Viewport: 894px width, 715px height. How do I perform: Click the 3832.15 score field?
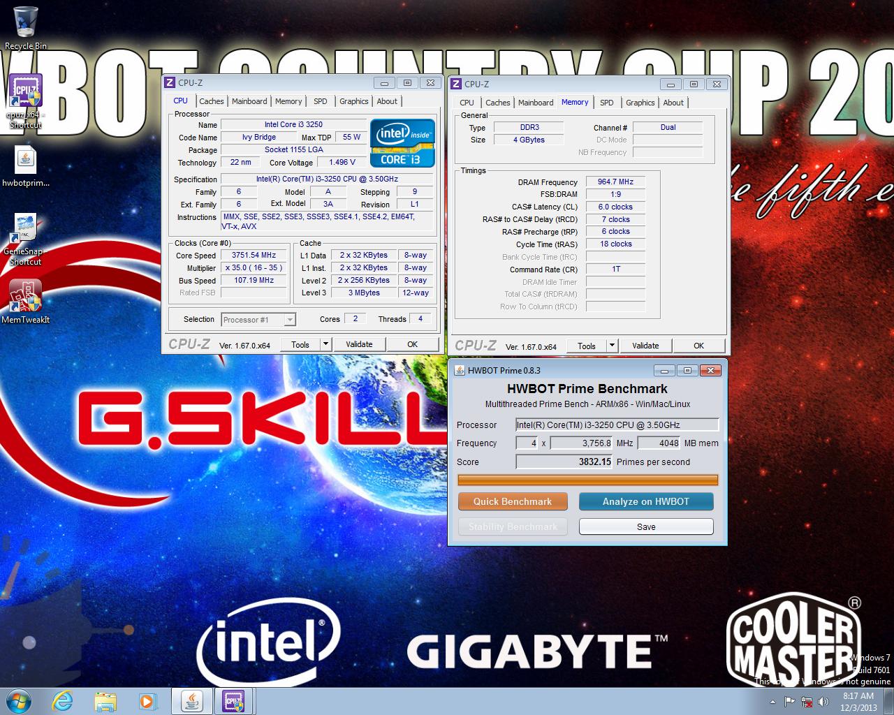pos(564,462)
